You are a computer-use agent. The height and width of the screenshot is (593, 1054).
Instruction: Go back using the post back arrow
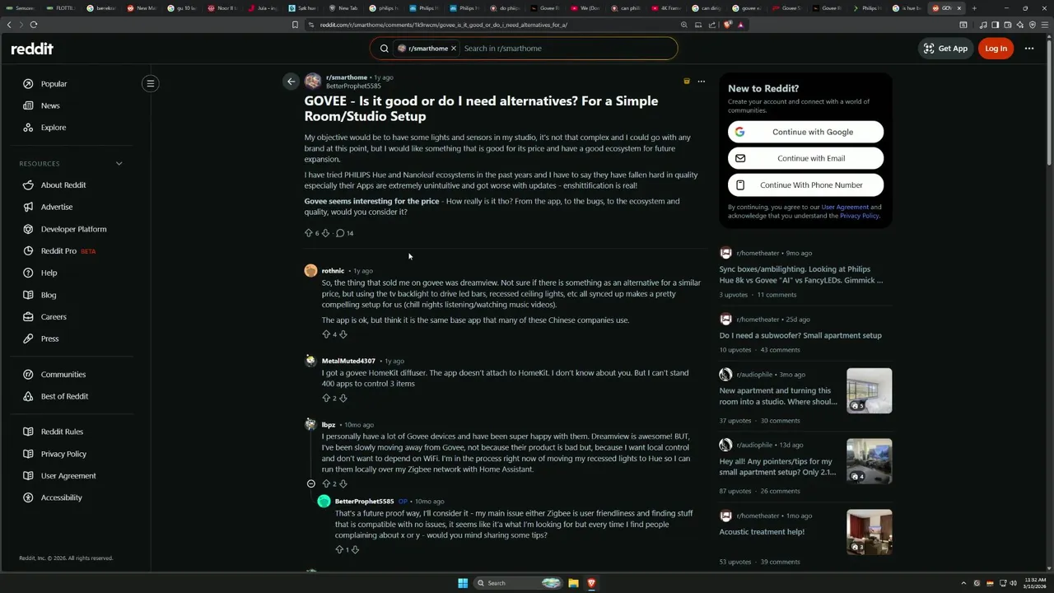291,81
